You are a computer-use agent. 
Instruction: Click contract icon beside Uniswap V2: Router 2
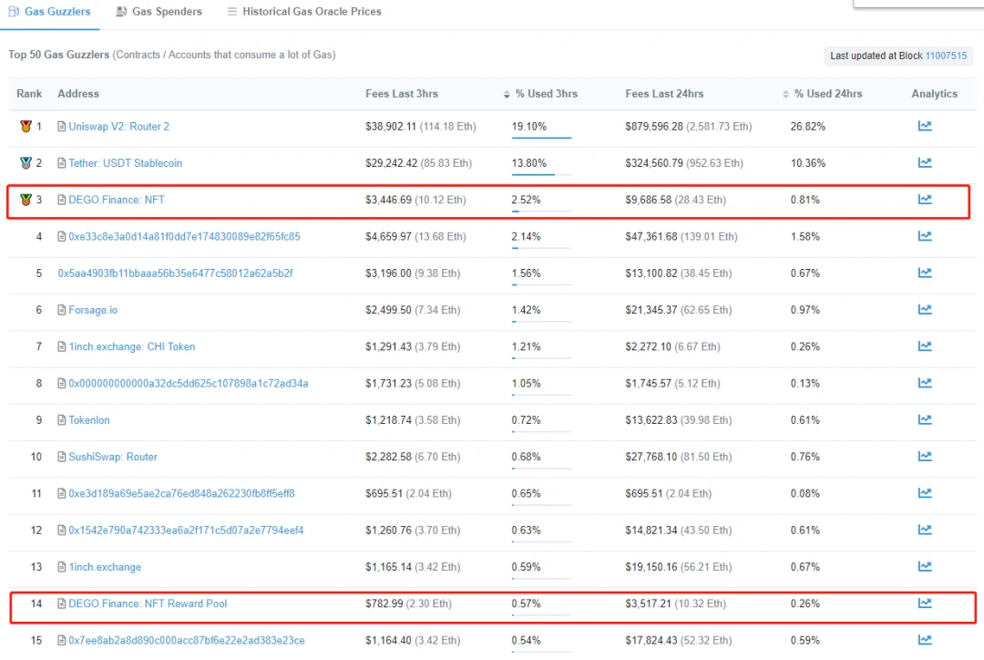[62, 126]
